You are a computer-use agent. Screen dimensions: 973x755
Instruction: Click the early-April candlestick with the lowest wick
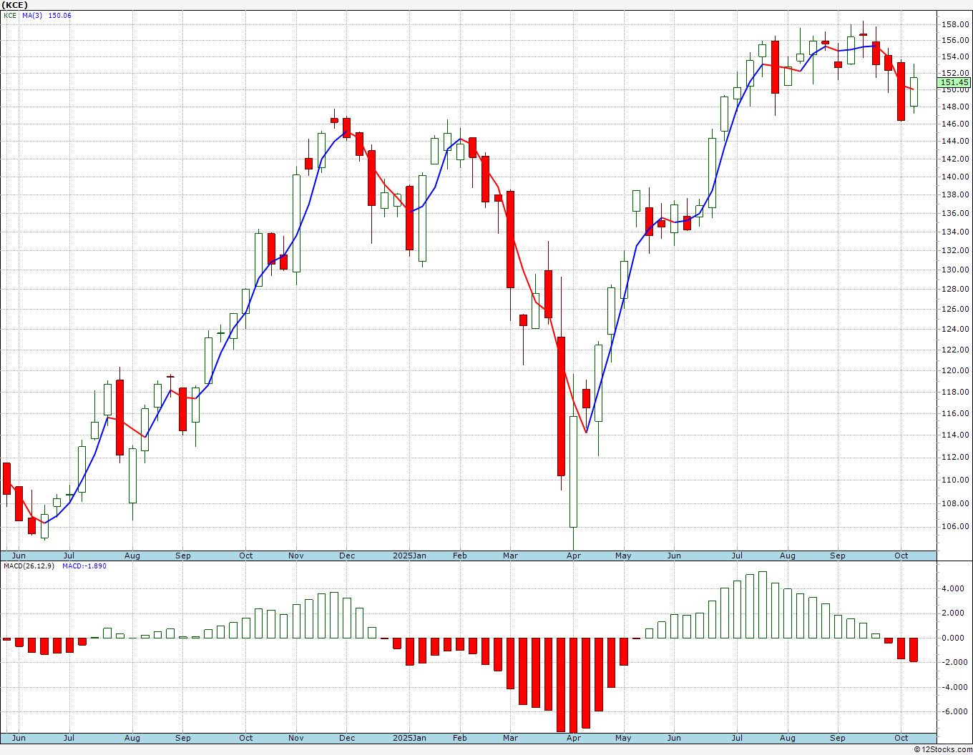point(573,472)
